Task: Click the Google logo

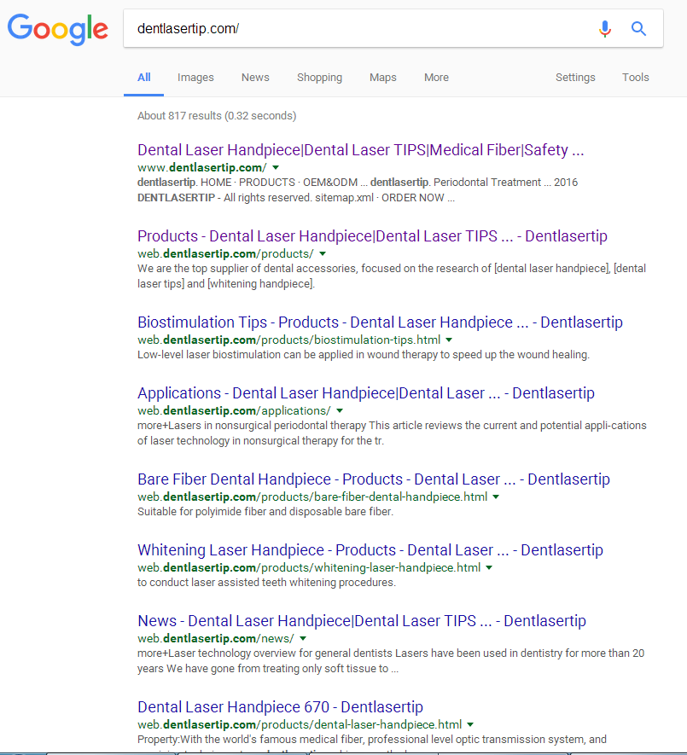Action: point(58,29)
